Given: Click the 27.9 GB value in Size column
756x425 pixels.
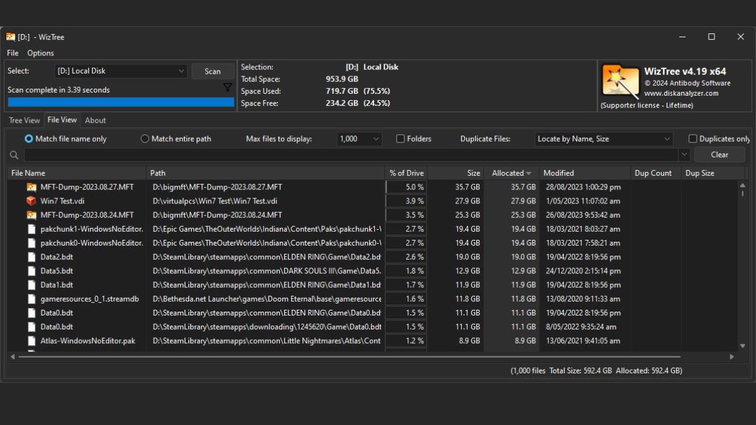Looking at the screenshot, I should point(467,201).
